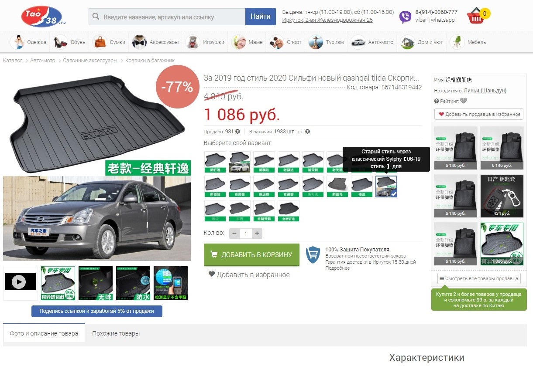Open the Авто-мото breadcrumb
The image size is (533, 366).
pyautogui.click(x=43, y=61)
